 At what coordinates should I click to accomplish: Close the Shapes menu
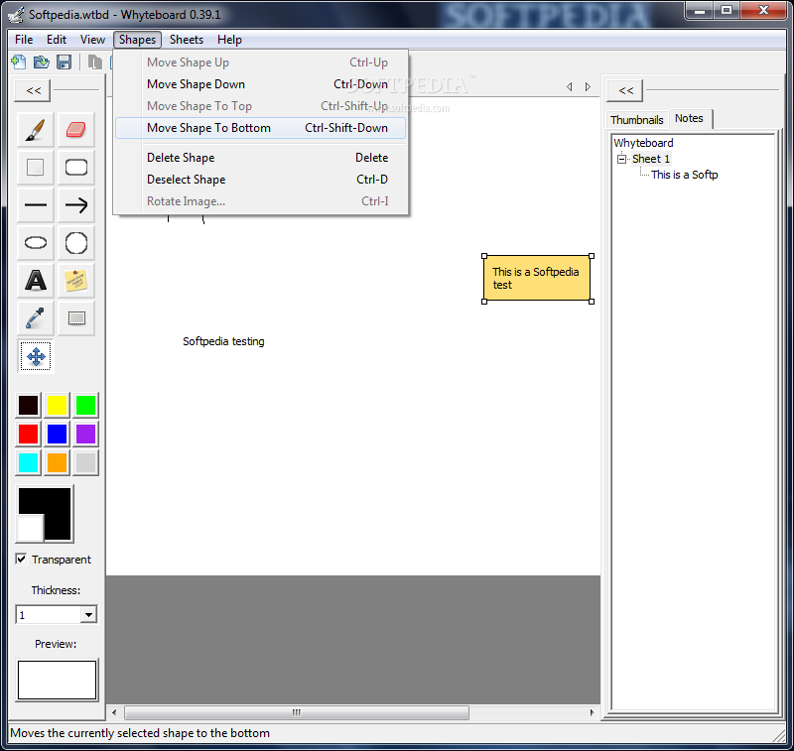click(x=137, y=40)
